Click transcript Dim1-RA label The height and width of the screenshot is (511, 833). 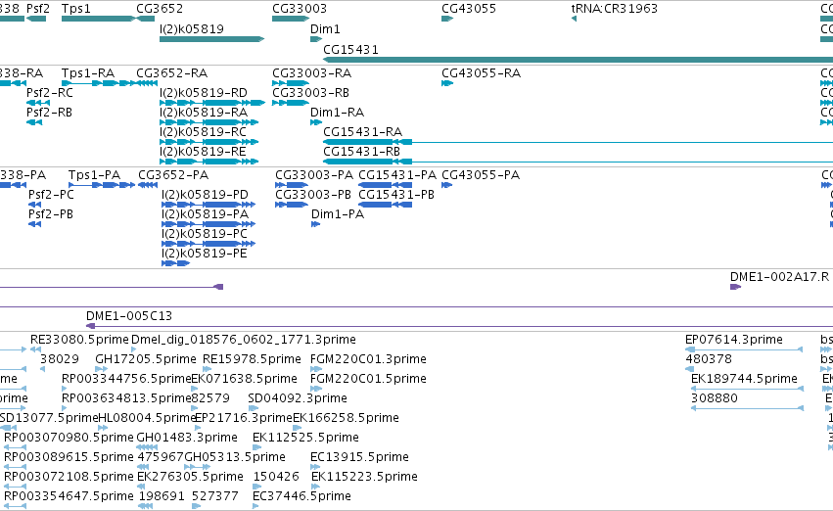[337, 113]
